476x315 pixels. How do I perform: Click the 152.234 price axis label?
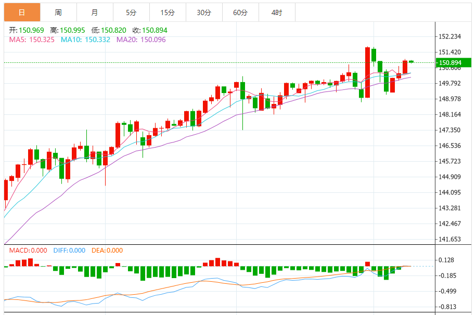pos(449,36)
